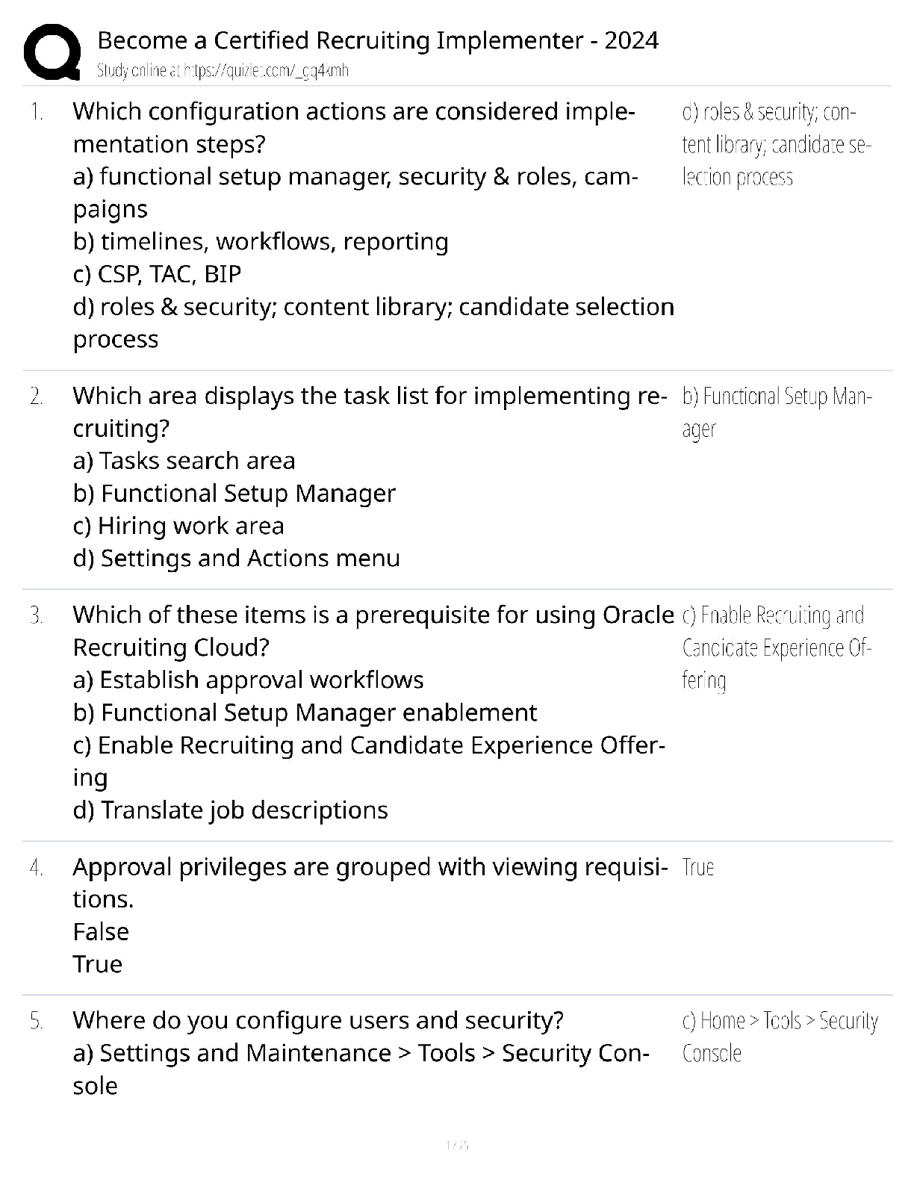Click the title 'Become a Certified Recruiting Implementer'
Image resolution: width=914 pixels, height=1183 pixels.
click(377, 40)
